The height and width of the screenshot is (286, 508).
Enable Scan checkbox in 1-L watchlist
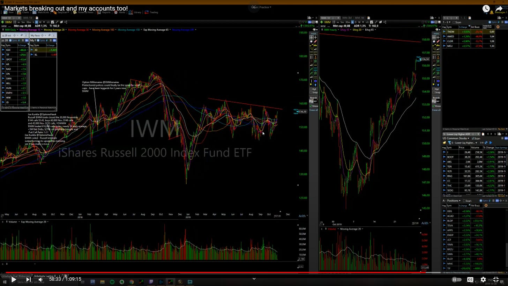pos(454,22)
